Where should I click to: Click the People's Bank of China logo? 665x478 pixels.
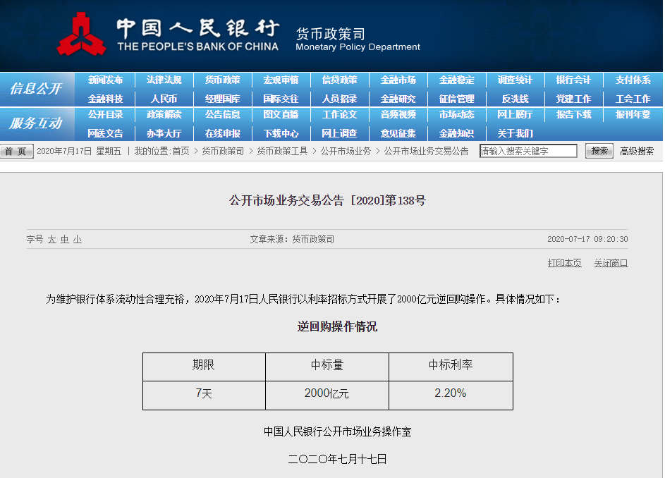coord(81,34)
